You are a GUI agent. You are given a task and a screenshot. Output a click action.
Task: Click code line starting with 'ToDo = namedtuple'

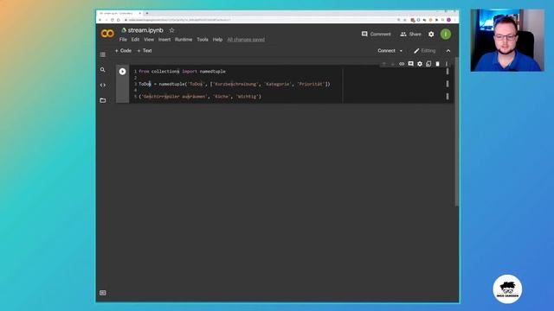235,84
